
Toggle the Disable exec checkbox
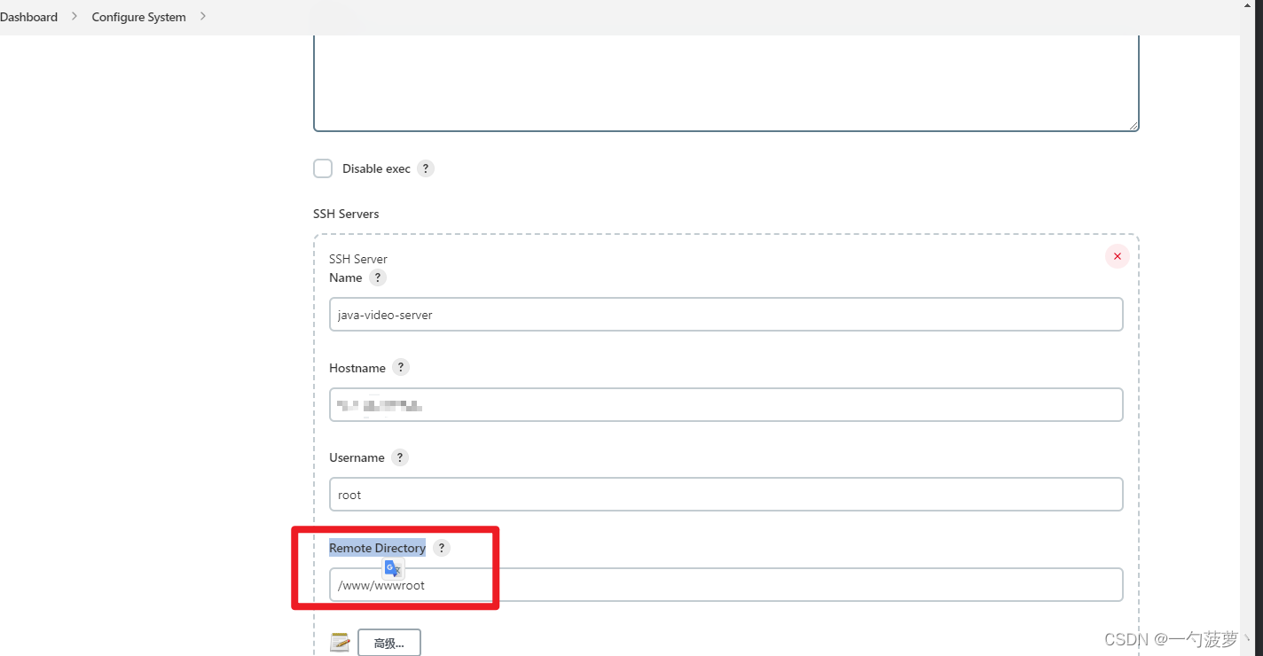pos(323,168)
